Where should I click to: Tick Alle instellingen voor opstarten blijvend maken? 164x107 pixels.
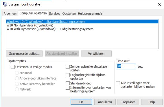click(x=118, y=83)
